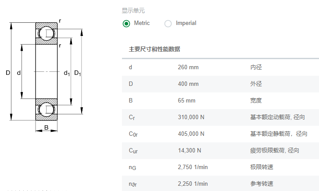Viewport: 319px width, 191px height.
Task: Click the 显示单元 label
Action: [133, 11]
